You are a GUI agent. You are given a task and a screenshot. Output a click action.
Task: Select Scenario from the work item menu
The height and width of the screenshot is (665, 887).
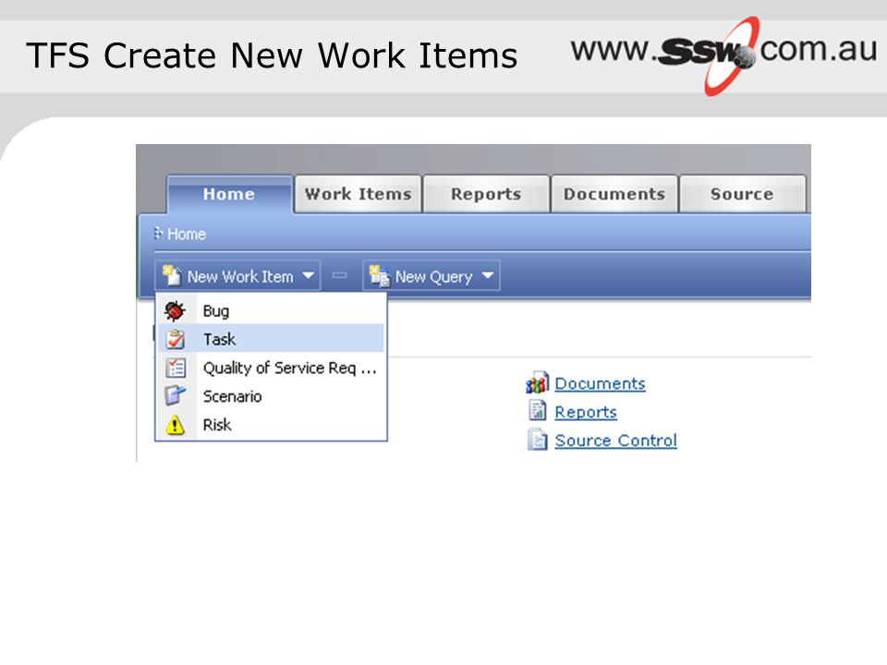[x=271, y=396]
